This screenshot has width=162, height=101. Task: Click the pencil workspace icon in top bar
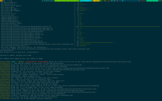[x=7, y=1]
